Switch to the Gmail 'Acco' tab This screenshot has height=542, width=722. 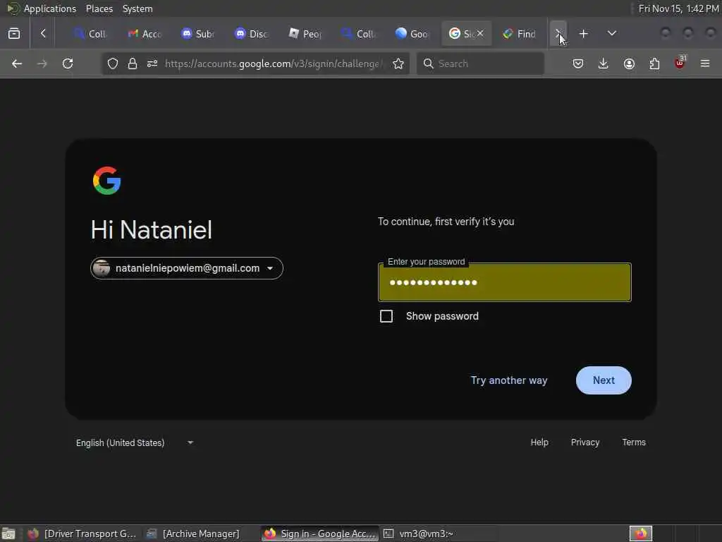tap(145, 34)
